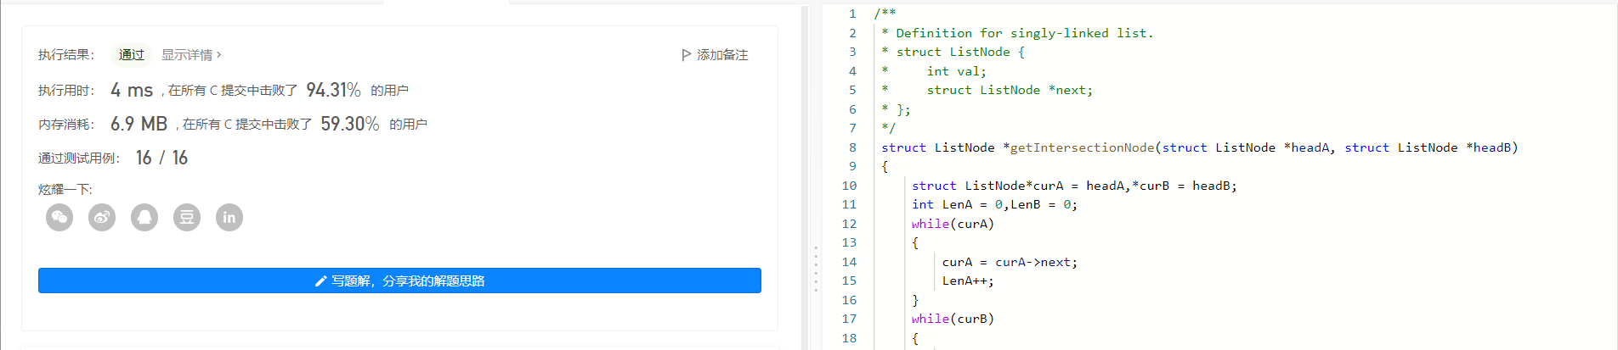Image resolution: width=1618 pixels, height=350 pixels.
Task: Click the 'LenA++;' code line
Action: (968, 281)
